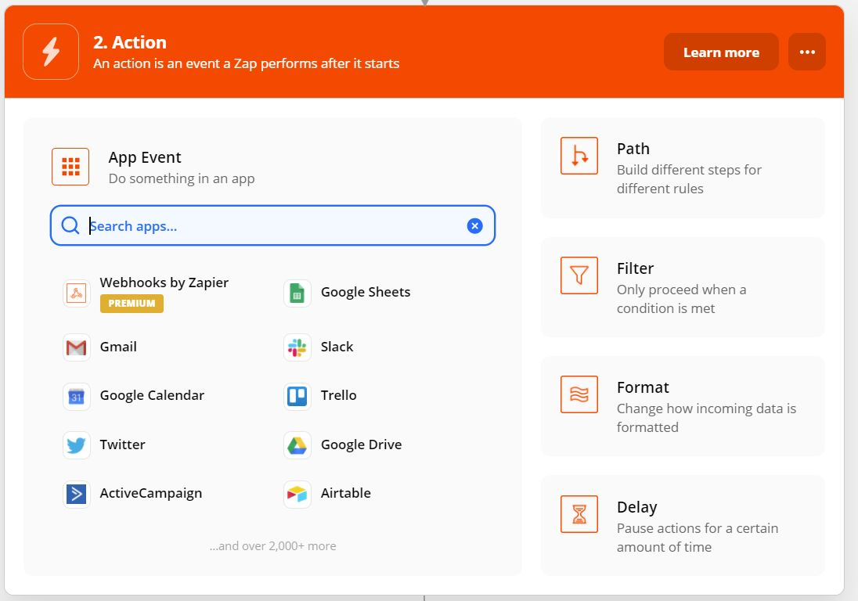Click the "2. Action" step title
The height and width of the screenshot is (601, 858).
[x=130, y=42]
